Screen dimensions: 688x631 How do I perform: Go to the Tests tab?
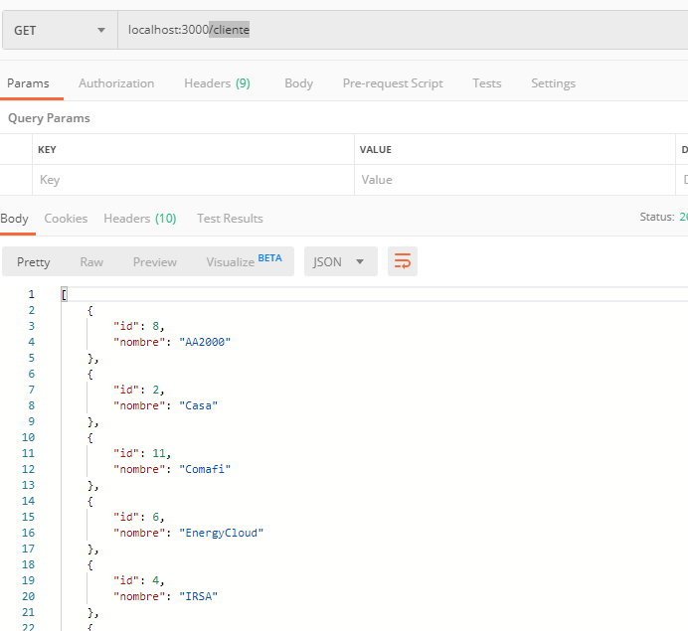pos(486,83)
